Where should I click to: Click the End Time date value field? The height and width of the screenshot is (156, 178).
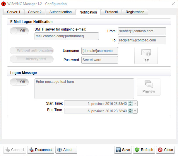[96, 111]
